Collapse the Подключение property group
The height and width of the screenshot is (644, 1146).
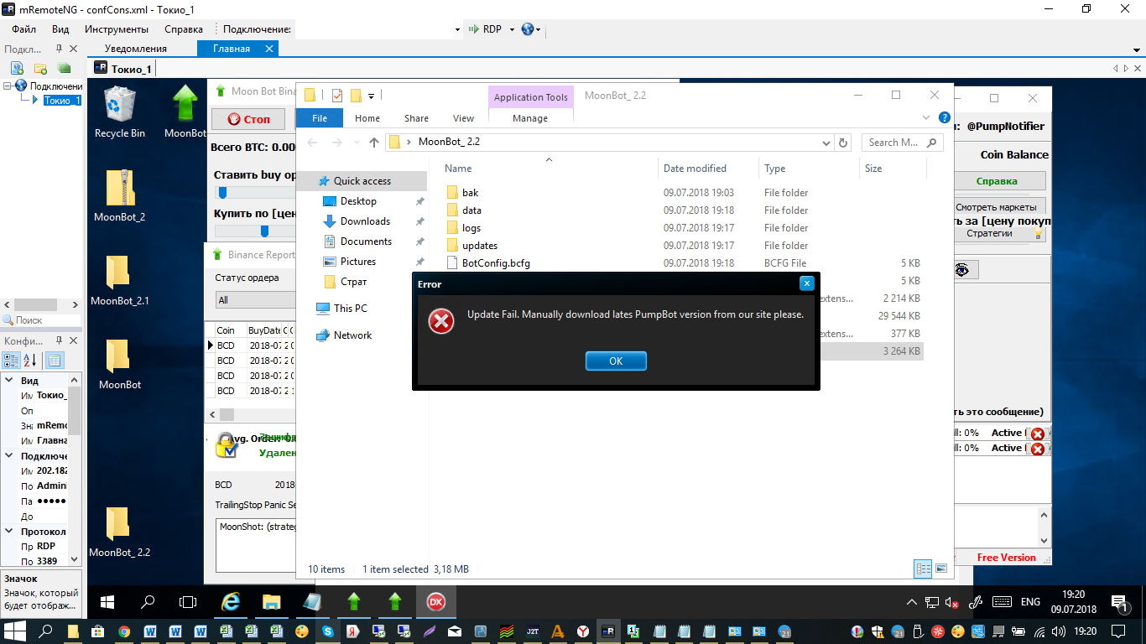(x=9, y=456)
